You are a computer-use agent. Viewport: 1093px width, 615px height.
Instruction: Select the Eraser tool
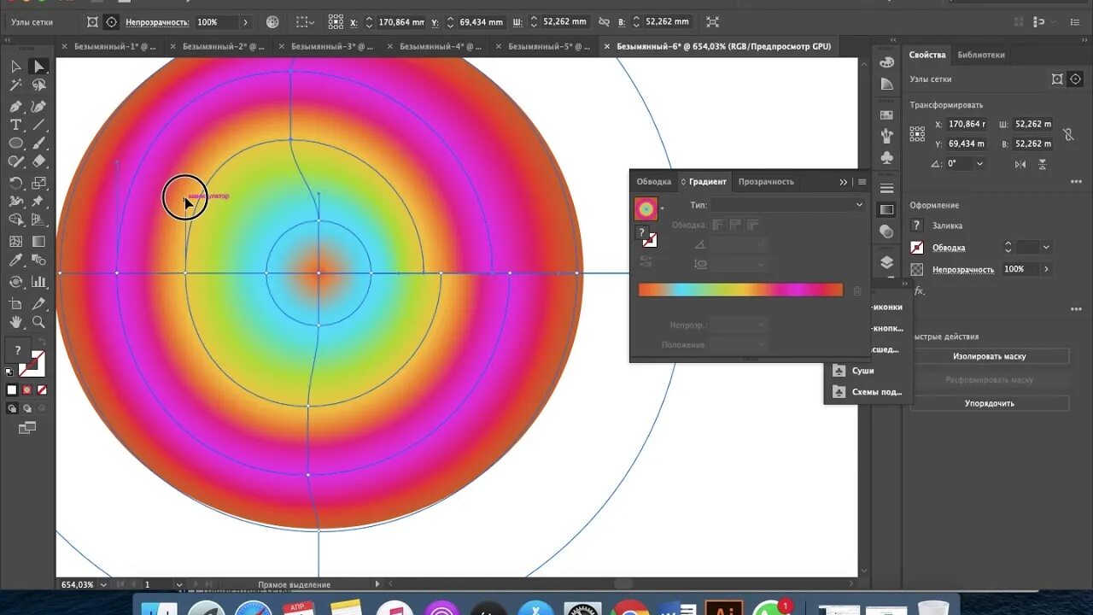(38, 161)
